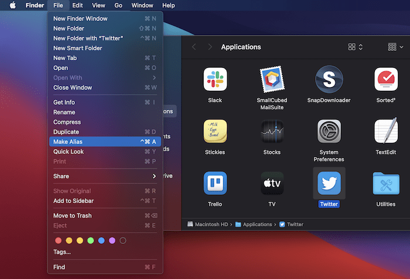Select the TextEdit app icon
Image resolution: width=410 pixels, height=279 pixels.
[x=386, y=130]
